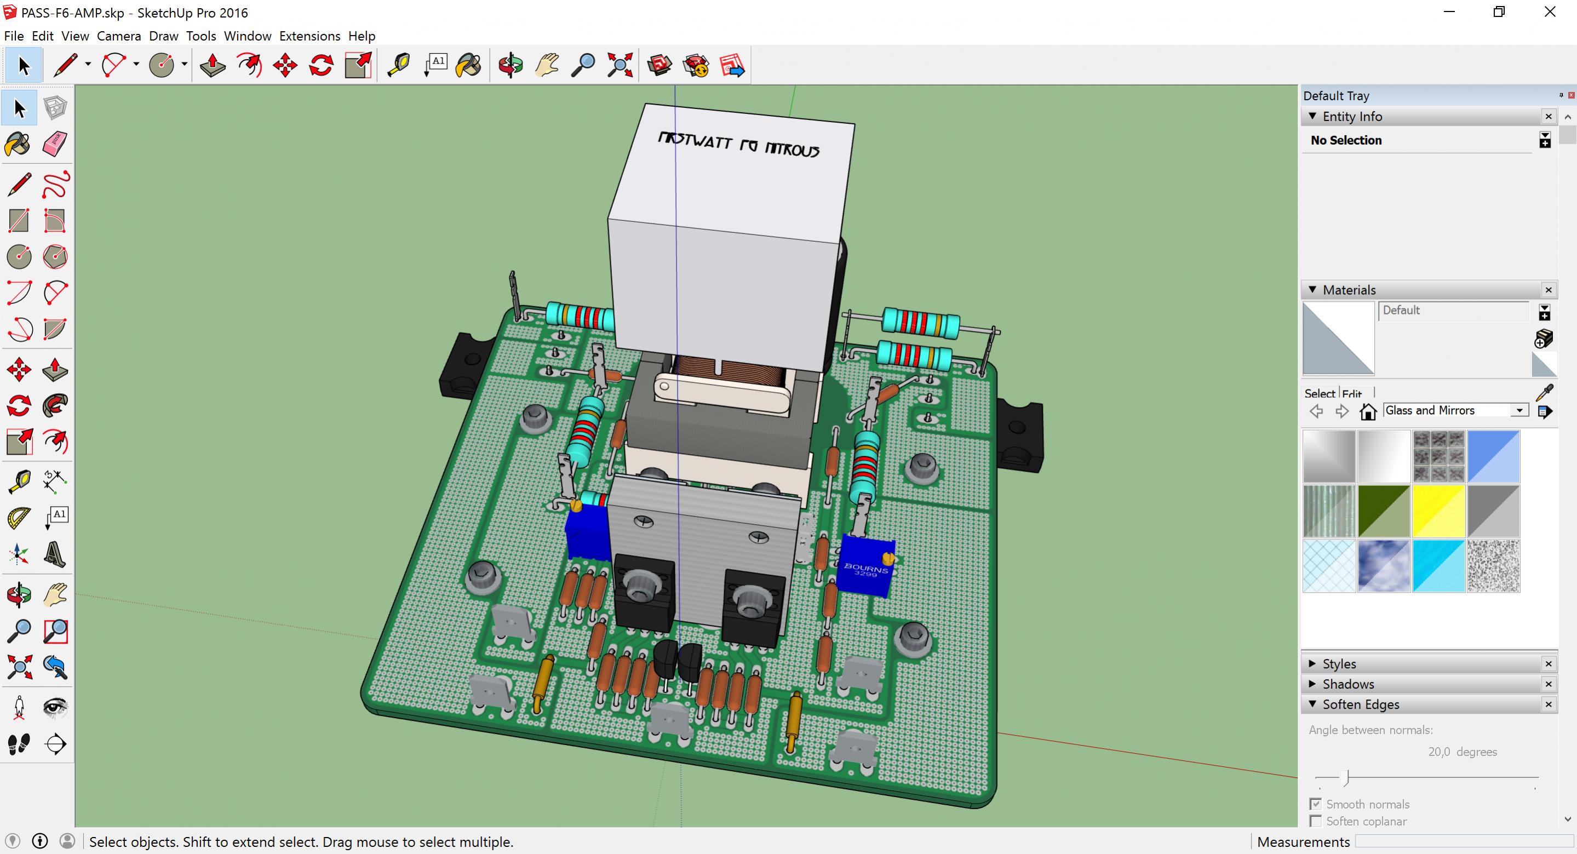Click the materials Home button
This screenshot has height=854, width=1577.
click(x=1368, y=411)
